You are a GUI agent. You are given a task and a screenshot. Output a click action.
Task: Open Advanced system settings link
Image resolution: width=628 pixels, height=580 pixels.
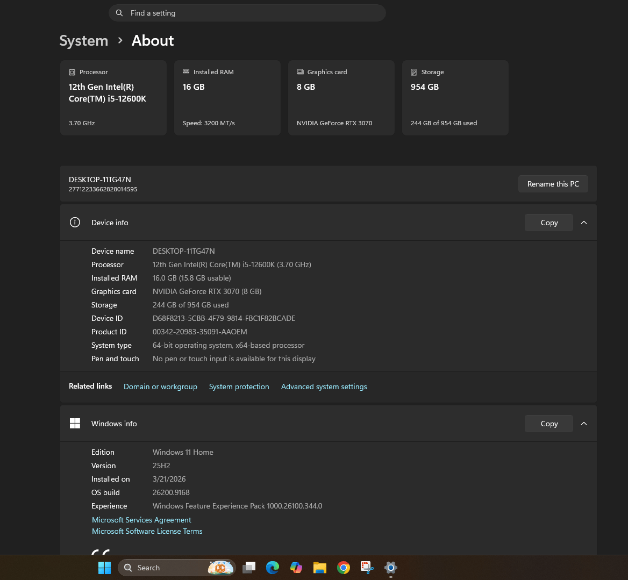(x=324, y=386)
